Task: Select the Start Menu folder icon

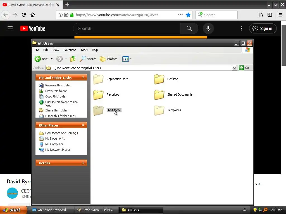Action: (98, 110)
